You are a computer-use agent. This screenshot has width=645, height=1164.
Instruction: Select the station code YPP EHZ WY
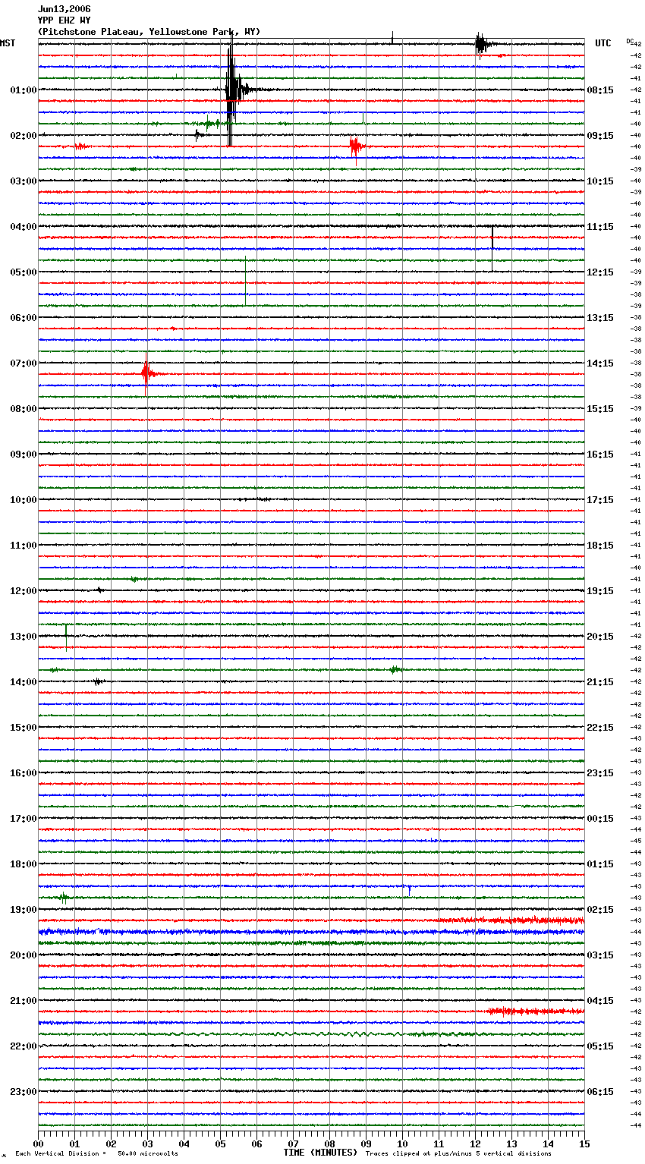click(64, 20)
